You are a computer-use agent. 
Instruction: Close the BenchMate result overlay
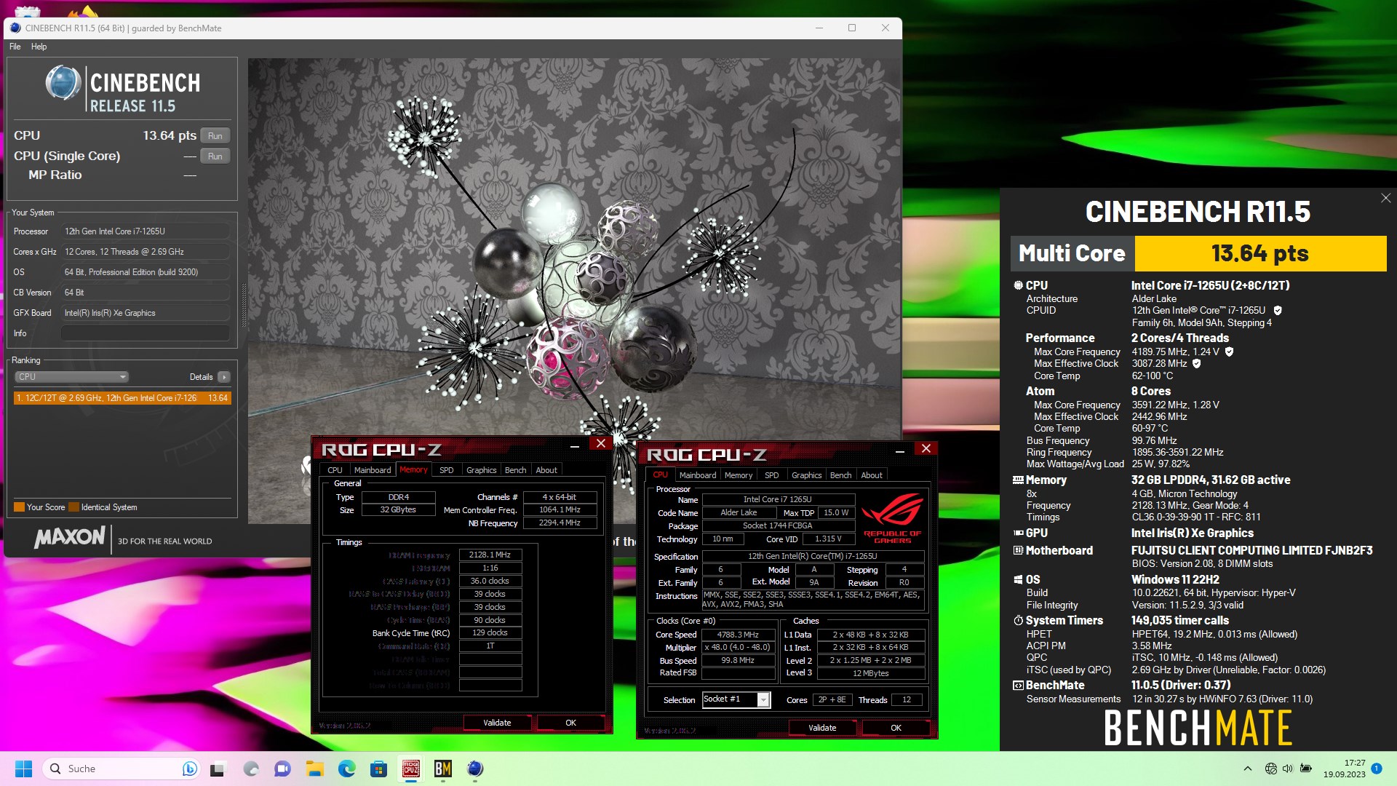point(1385,198)
